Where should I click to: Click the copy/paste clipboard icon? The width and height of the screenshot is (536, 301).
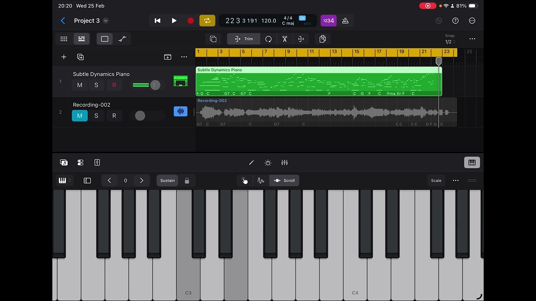click(322, 39)
